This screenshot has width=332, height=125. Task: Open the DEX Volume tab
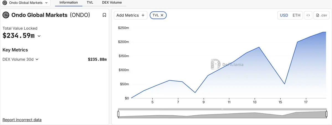112,3
